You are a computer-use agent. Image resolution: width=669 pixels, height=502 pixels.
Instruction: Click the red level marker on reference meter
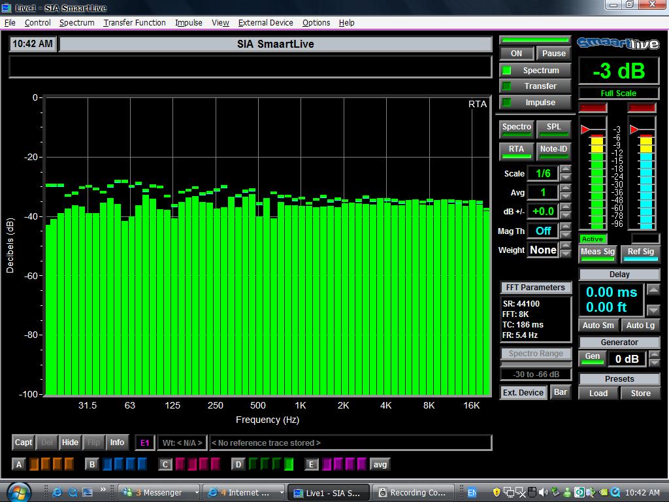634,129
